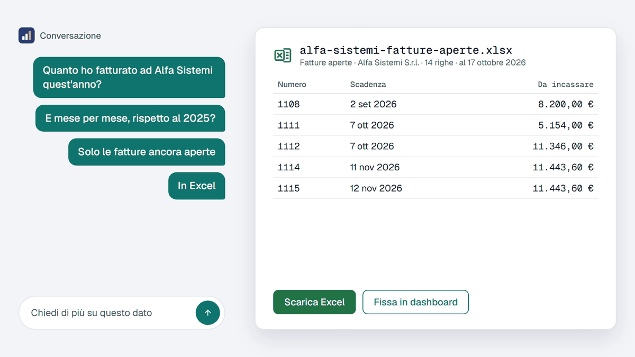Click the 'Scadenza' column header
This screenshot has width=635, height=357.
pos(368,85)
